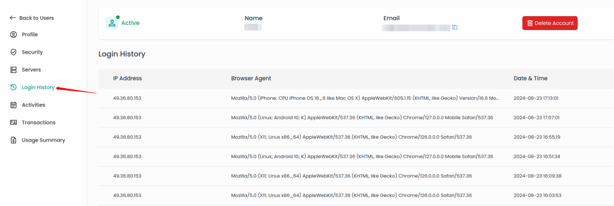Click the Browser Agent column header
The height and width of the screenshot is (206, 614).
click(251, 78)
